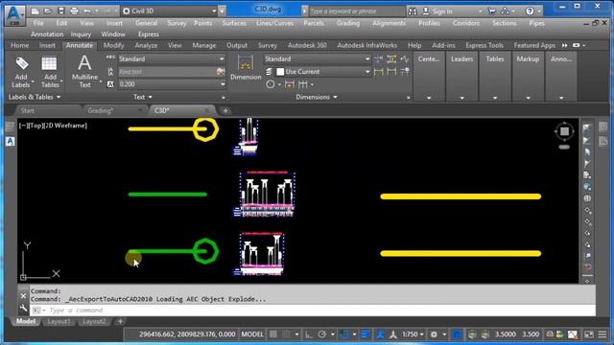Click the Plot printer icon
The height and width of the screenshot is (345, 614).
point(74,11)
